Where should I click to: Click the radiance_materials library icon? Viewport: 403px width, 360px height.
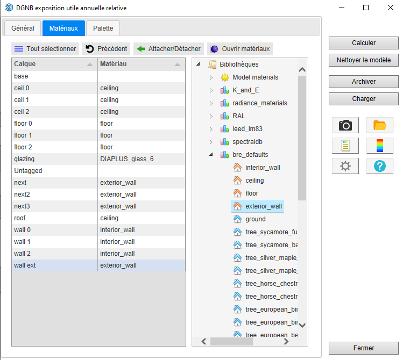pos(224,103)
